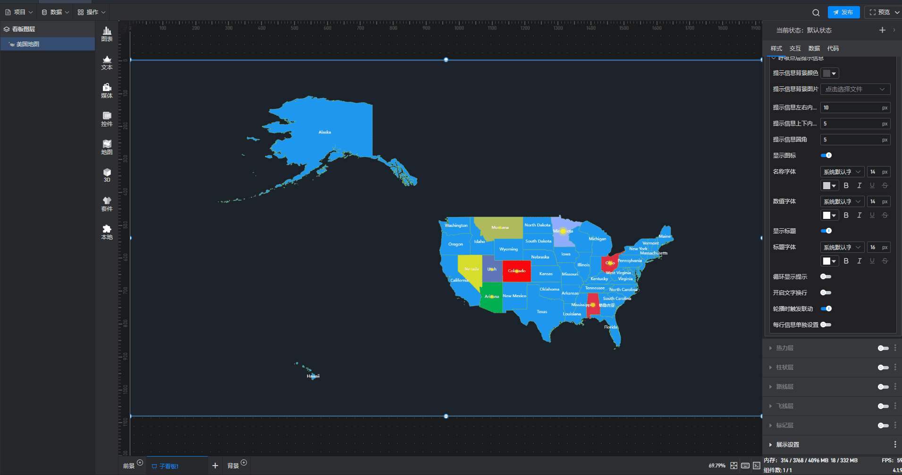The image size is (902, 475).
Task: Open the 地图 map components icon
Action: [x=107, y=147]
